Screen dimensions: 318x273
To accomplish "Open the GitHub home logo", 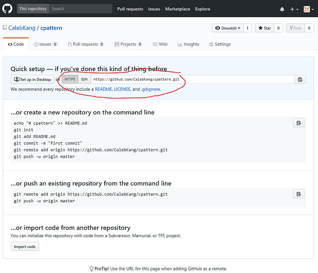I will [x=7, y=9].
